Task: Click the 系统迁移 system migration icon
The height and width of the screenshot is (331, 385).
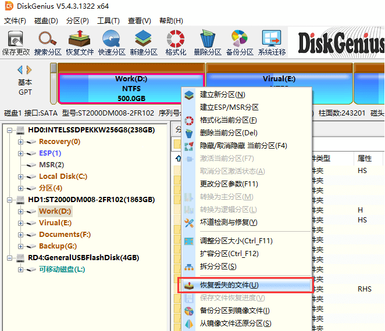Action: click(272, 43)
